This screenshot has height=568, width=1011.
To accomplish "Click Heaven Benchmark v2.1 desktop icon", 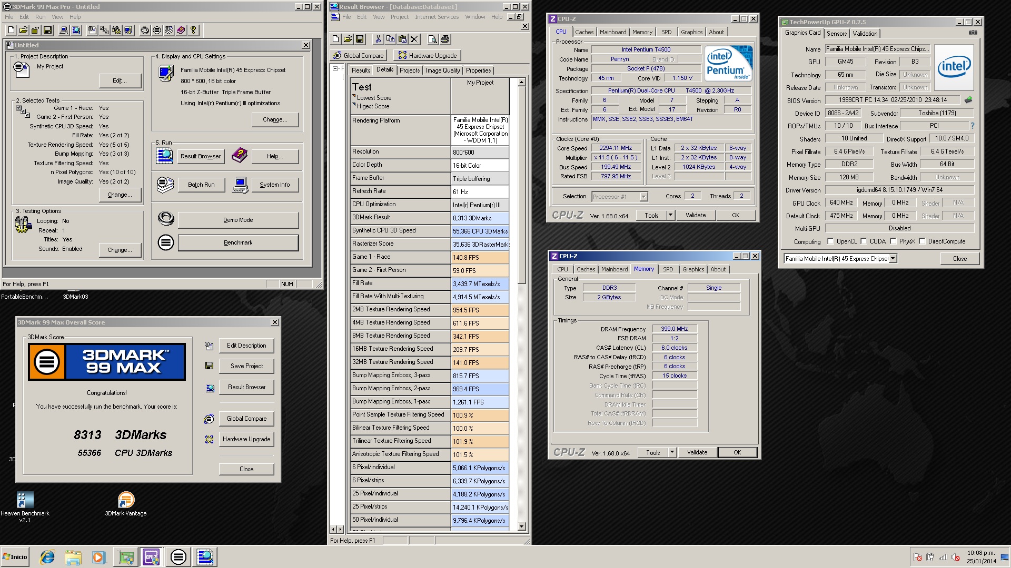I will tap(25, 507).
